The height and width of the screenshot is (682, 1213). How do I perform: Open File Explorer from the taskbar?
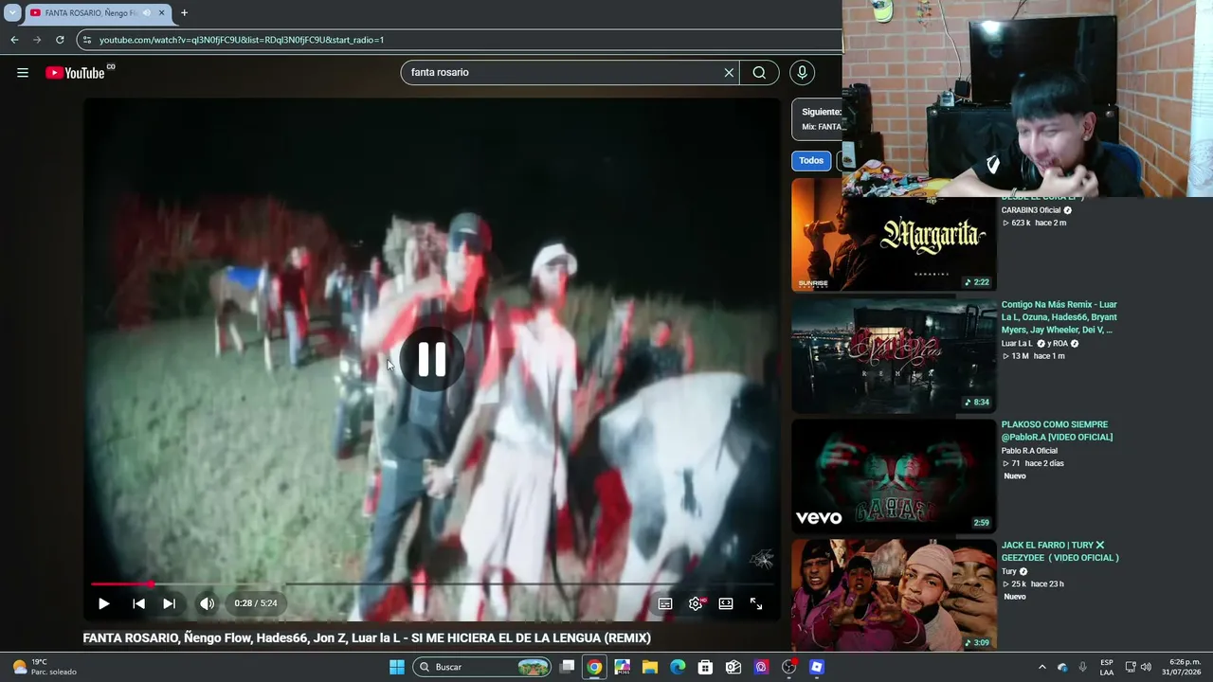(x=650, y=667)
